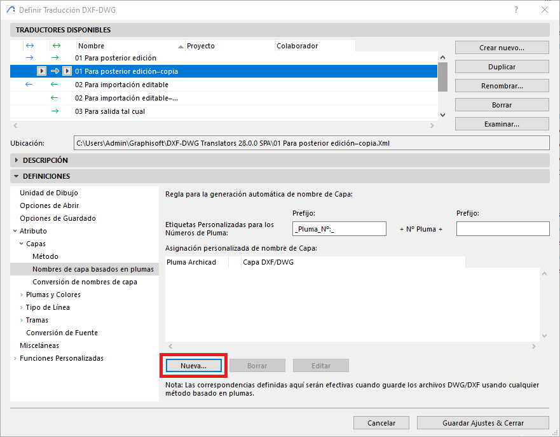Click the Nueva... button
Screen dimensions: 560x437
[194, 366]
